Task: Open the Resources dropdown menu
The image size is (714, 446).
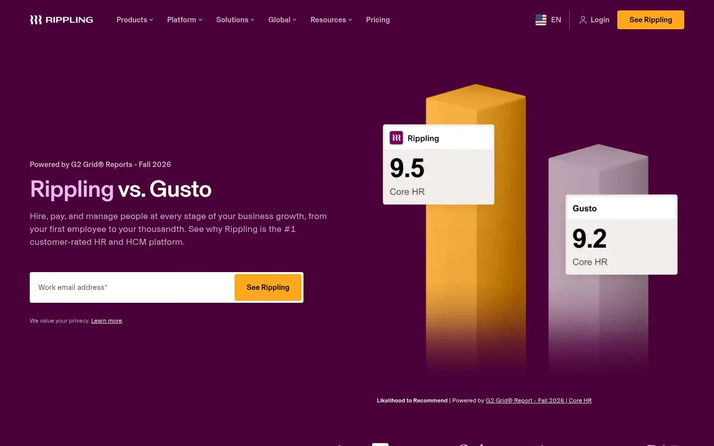Action: pyautogui.click(x=331, y=20)
